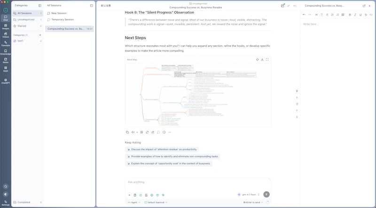
Task: Expand the read-aloud options chevron
Action: (137, 132)
